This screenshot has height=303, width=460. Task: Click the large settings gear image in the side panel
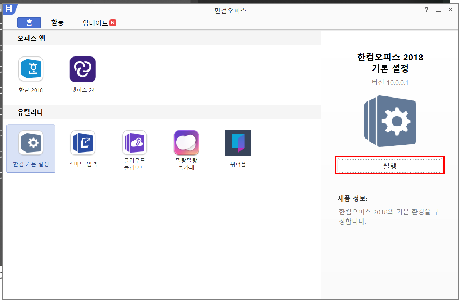[390, 121]
